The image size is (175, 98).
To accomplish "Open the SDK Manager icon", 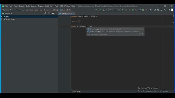I will tap(165, 10).
